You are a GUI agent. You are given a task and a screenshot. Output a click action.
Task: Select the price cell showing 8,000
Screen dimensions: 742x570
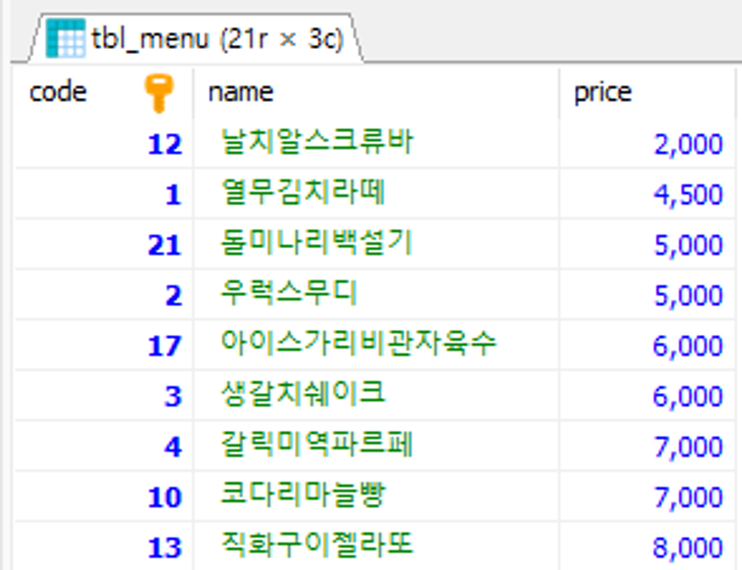click(688, 547)
